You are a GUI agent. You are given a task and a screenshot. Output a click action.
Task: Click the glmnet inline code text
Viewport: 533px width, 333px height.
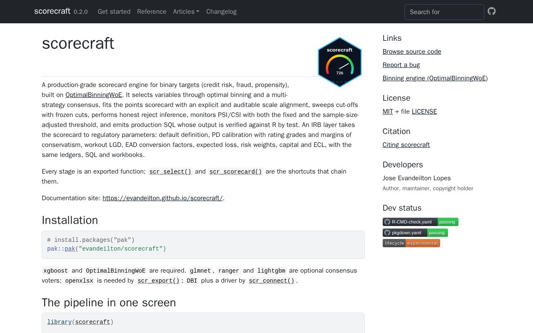coord(200,271)
